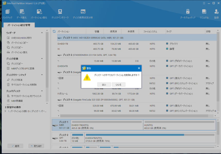Expand pending operation パーティション分割 D:

point(5,111)
